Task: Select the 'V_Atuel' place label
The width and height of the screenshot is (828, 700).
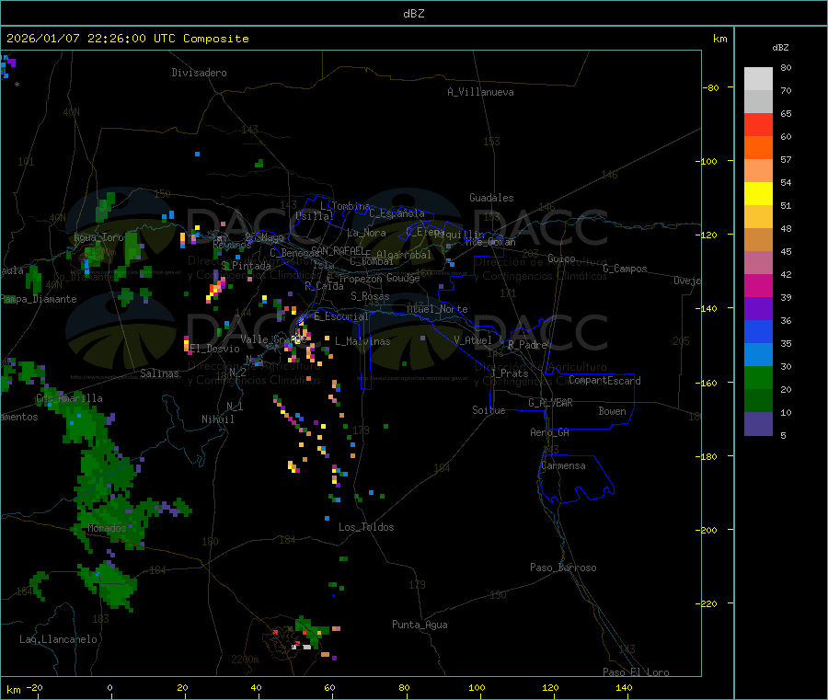Action: [473, 340]
